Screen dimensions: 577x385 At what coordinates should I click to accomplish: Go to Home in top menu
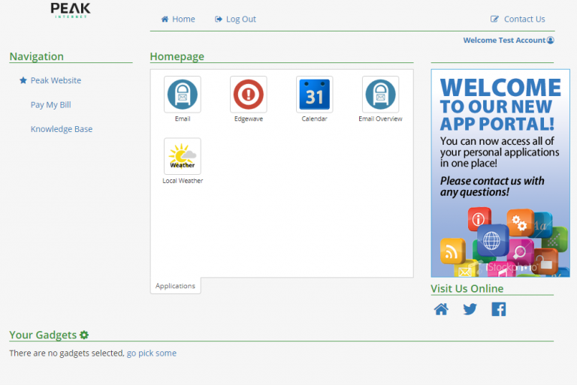coord(178,20)
